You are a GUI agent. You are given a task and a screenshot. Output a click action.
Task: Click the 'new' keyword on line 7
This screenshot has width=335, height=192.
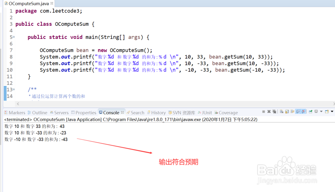102,51
